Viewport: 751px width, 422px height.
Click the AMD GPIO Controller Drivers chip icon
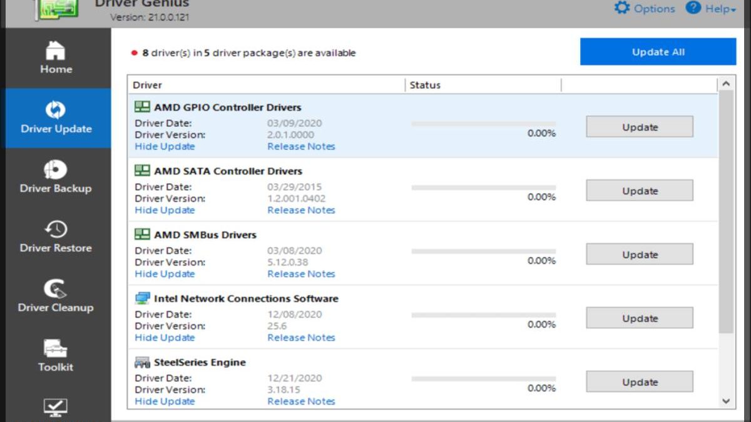(x=143, y=107)
